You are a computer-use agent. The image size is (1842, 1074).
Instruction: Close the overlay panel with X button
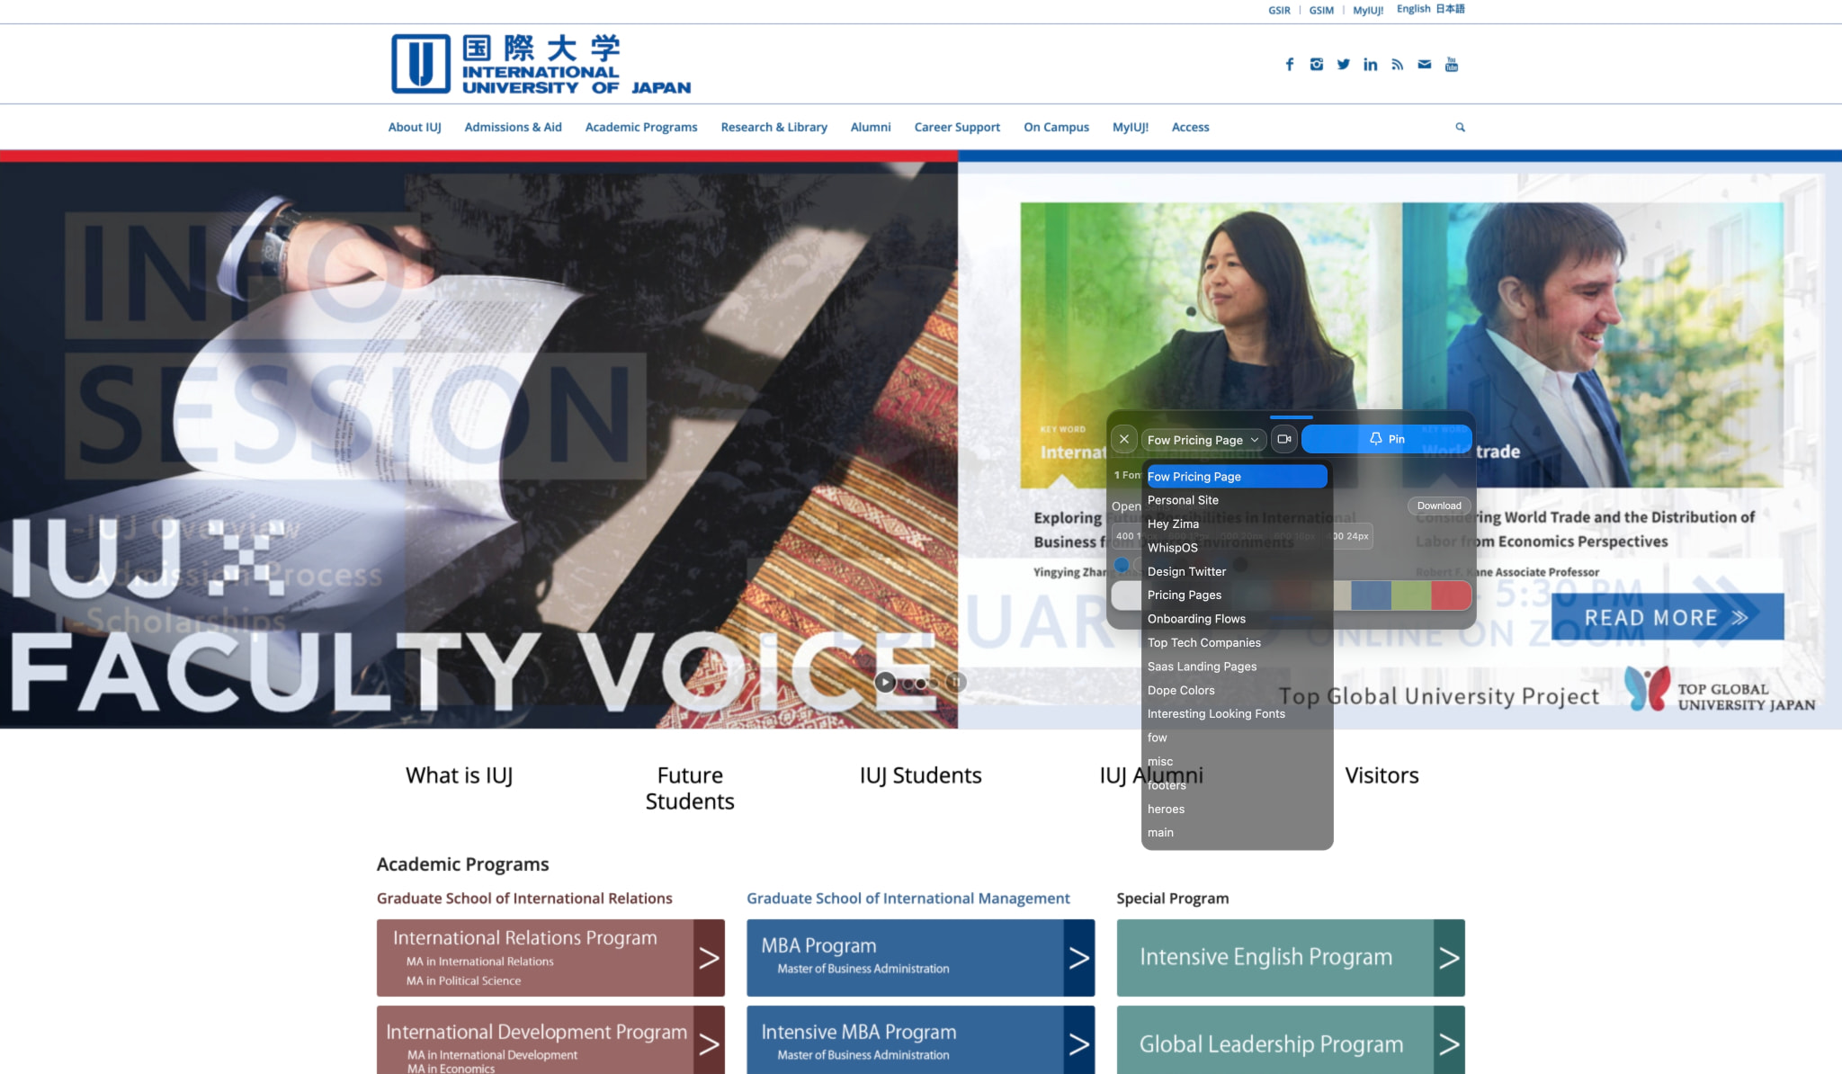coord(1124,439)
